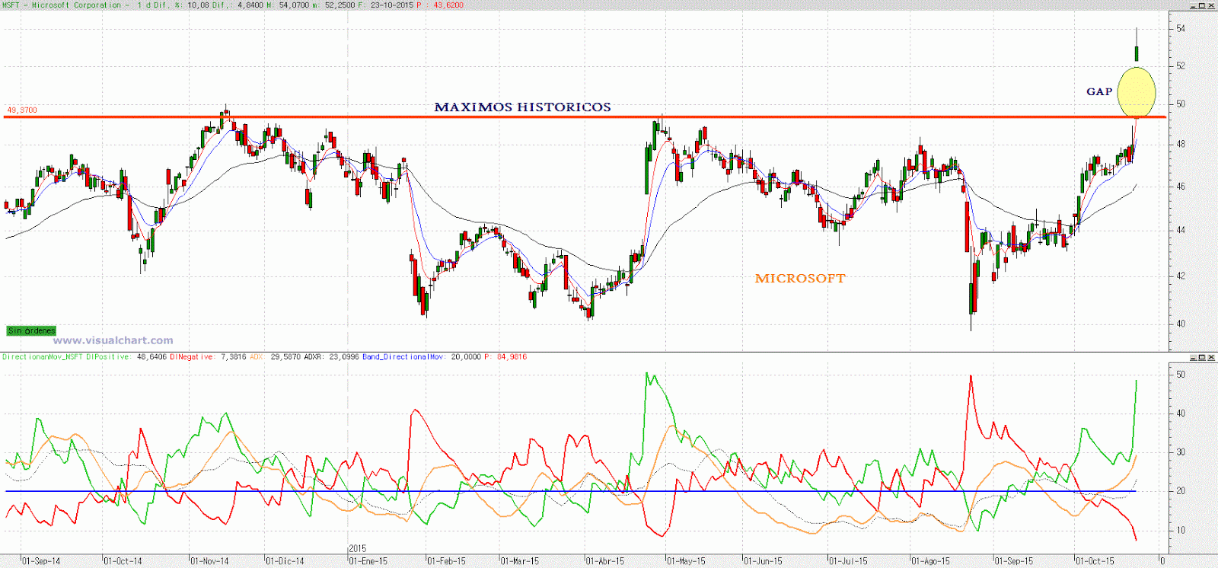1218x568 pixels.
Task: Click the '01-Oct-15' date axis label
Action: [x=1095, y=562]
